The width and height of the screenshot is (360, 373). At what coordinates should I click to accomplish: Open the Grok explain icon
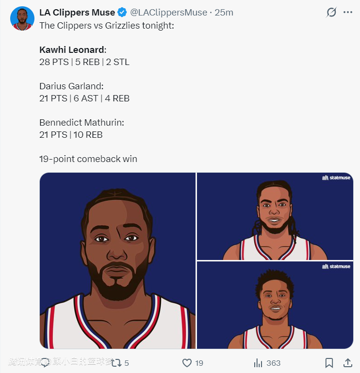point(331,13)
